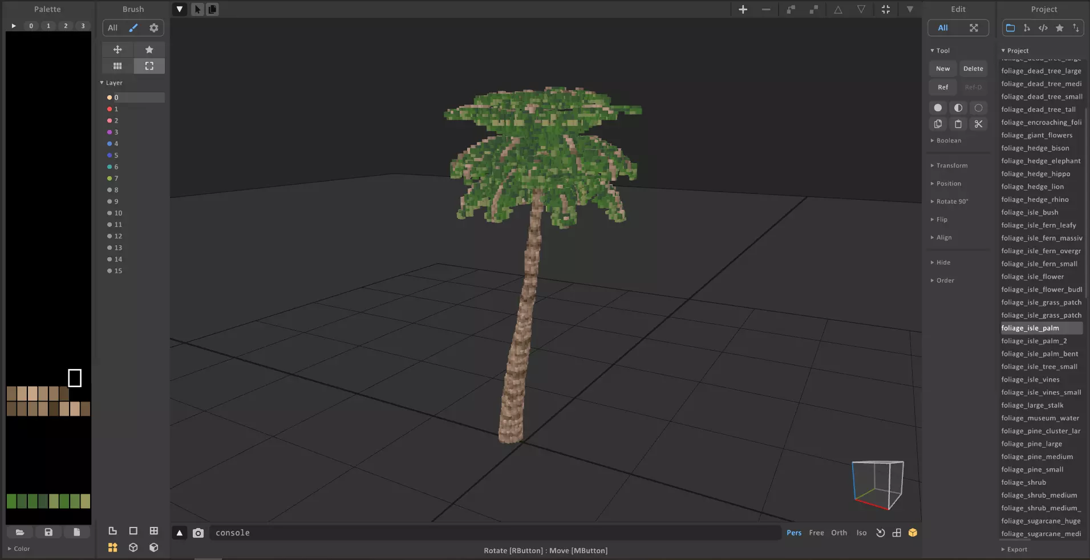Expand the Export section
1090x560 pixels.
pos(1016,549)
